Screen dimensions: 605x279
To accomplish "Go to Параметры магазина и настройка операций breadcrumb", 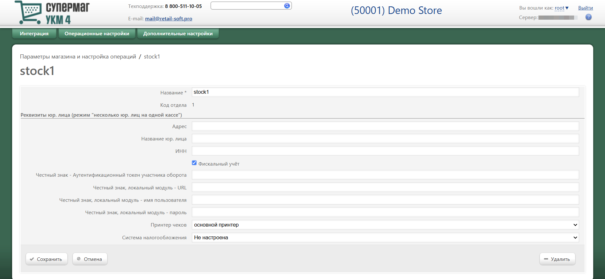I will click(x=78, y=57).
